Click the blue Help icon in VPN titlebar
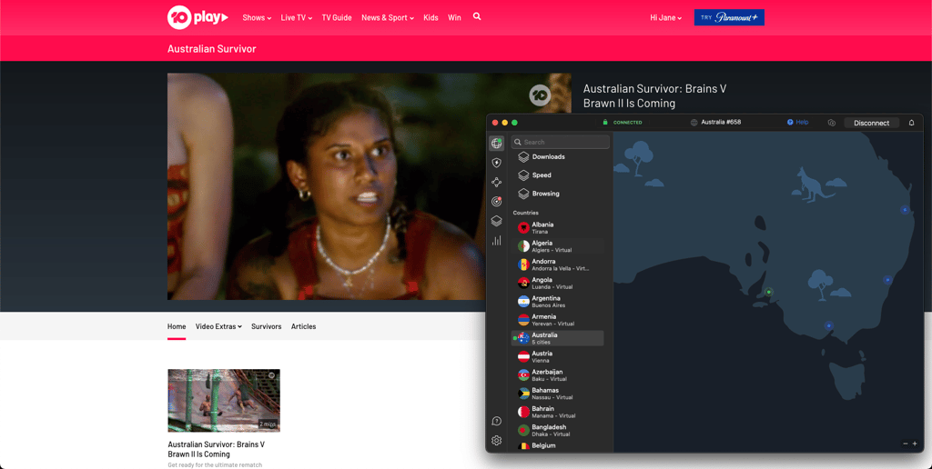 (790, 123)
